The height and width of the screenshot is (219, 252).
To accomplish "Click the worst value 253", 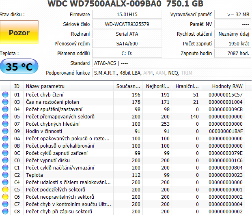I will (166, 124).
